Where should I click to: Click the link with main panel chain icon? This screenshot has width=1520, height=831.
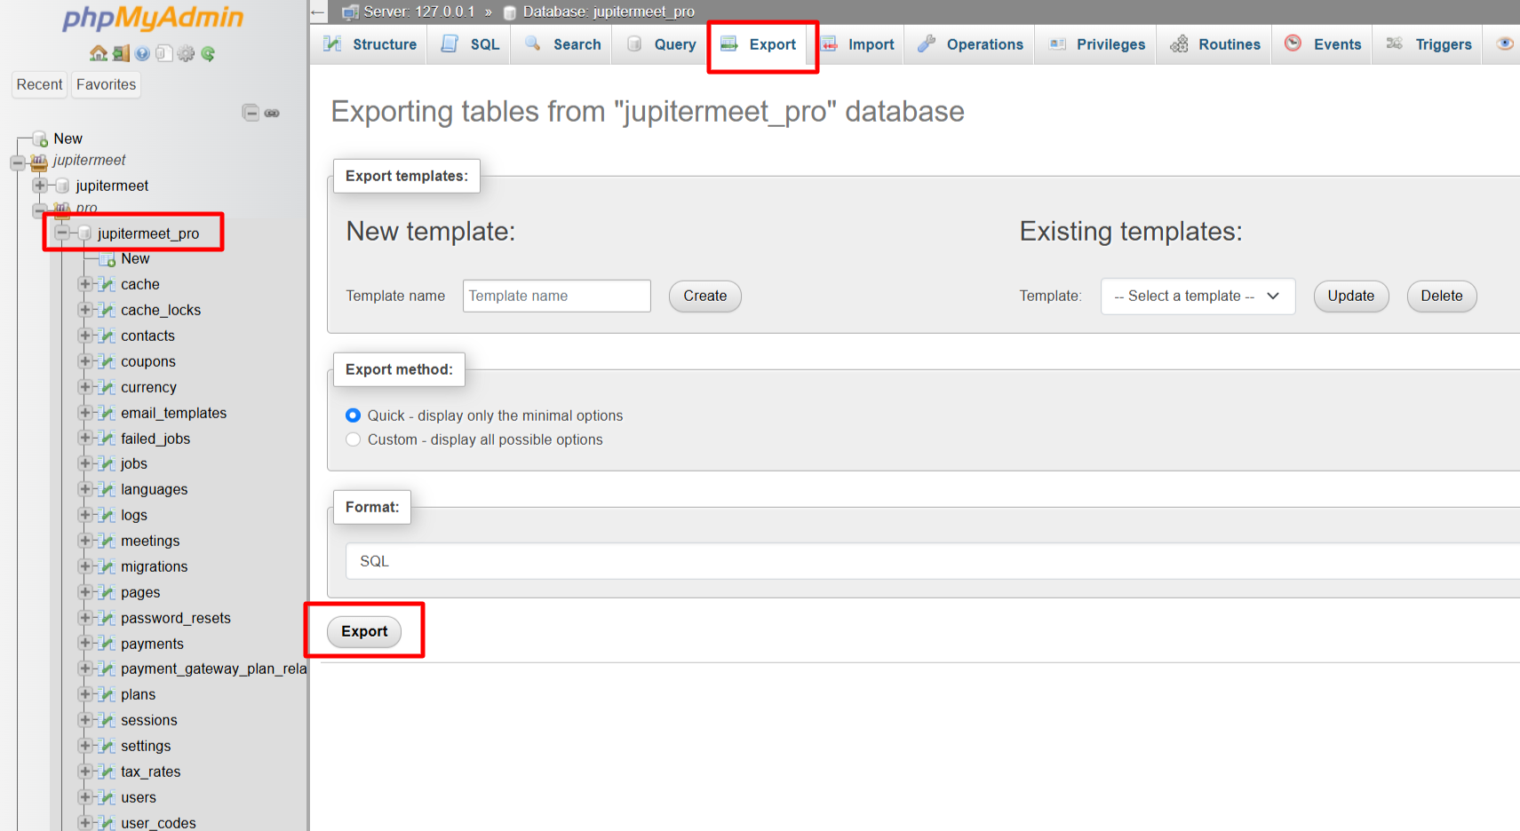(272, 113)
